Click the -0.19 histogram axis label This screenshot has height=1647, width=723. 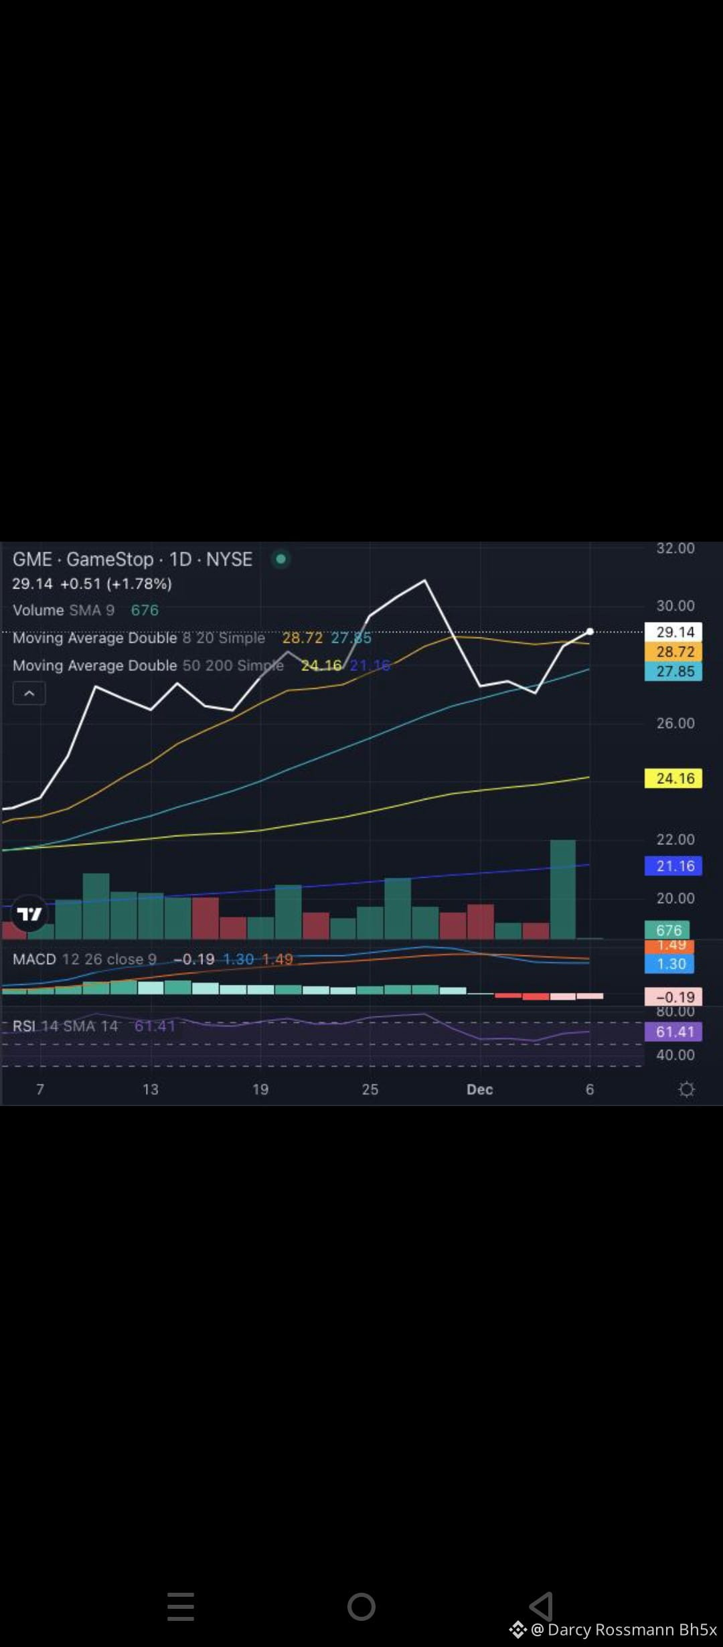click(x=673, y=997)
